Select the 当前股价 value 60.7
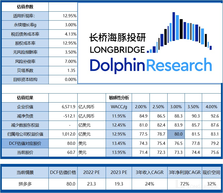 pos(63,153)
